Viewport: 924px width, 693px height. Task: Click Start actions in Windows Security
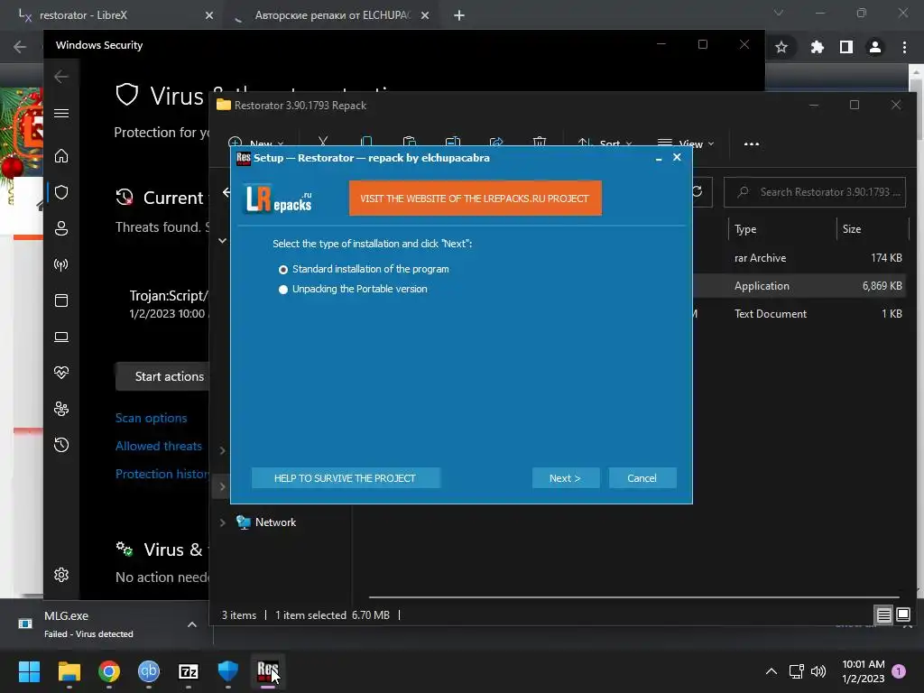[x=162, y=376]
